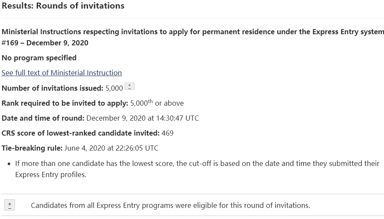Click the "Express Entry profiles." bullet continuation text
The height and width of the screenshot is (219, 384).
coord(50,175)
